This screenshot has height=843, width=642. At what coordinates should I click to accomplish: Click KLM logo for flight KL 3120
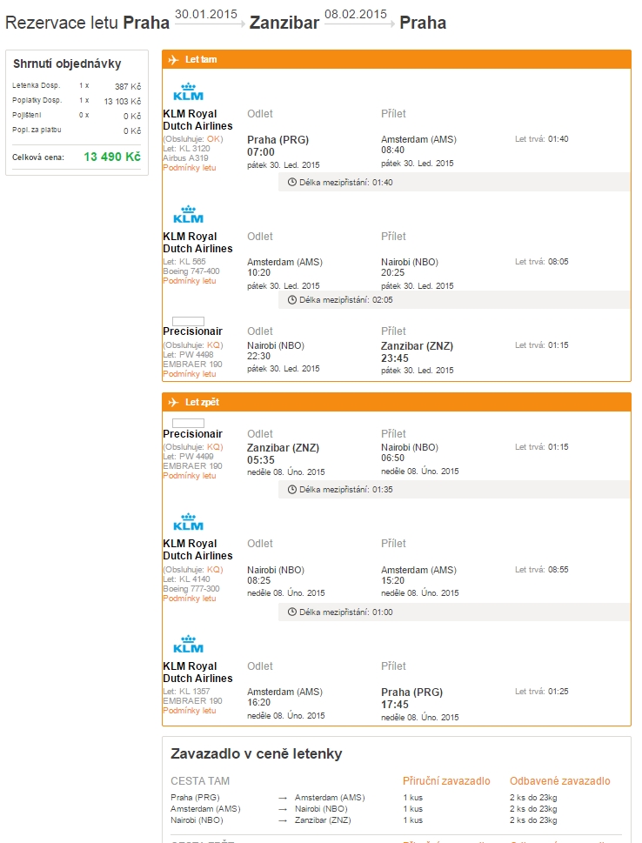click(188, 92)
